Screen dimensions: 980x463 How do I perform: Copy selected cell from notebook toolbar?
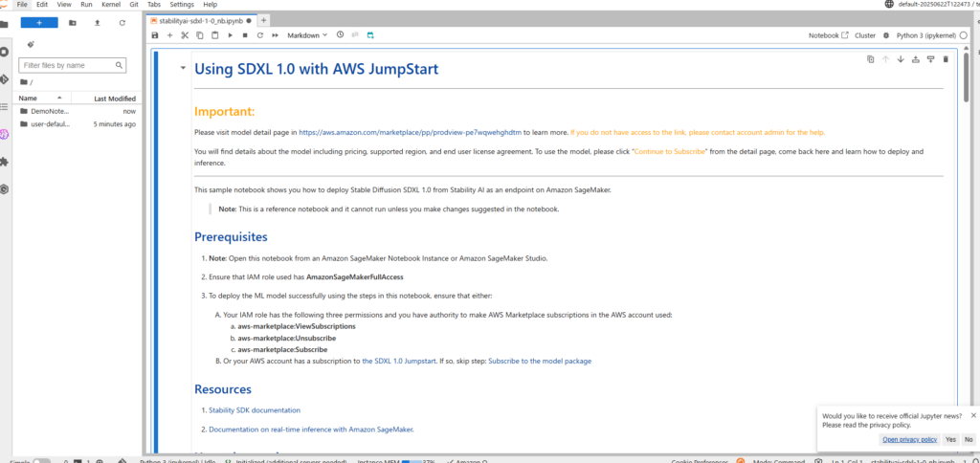coord(199,35)
